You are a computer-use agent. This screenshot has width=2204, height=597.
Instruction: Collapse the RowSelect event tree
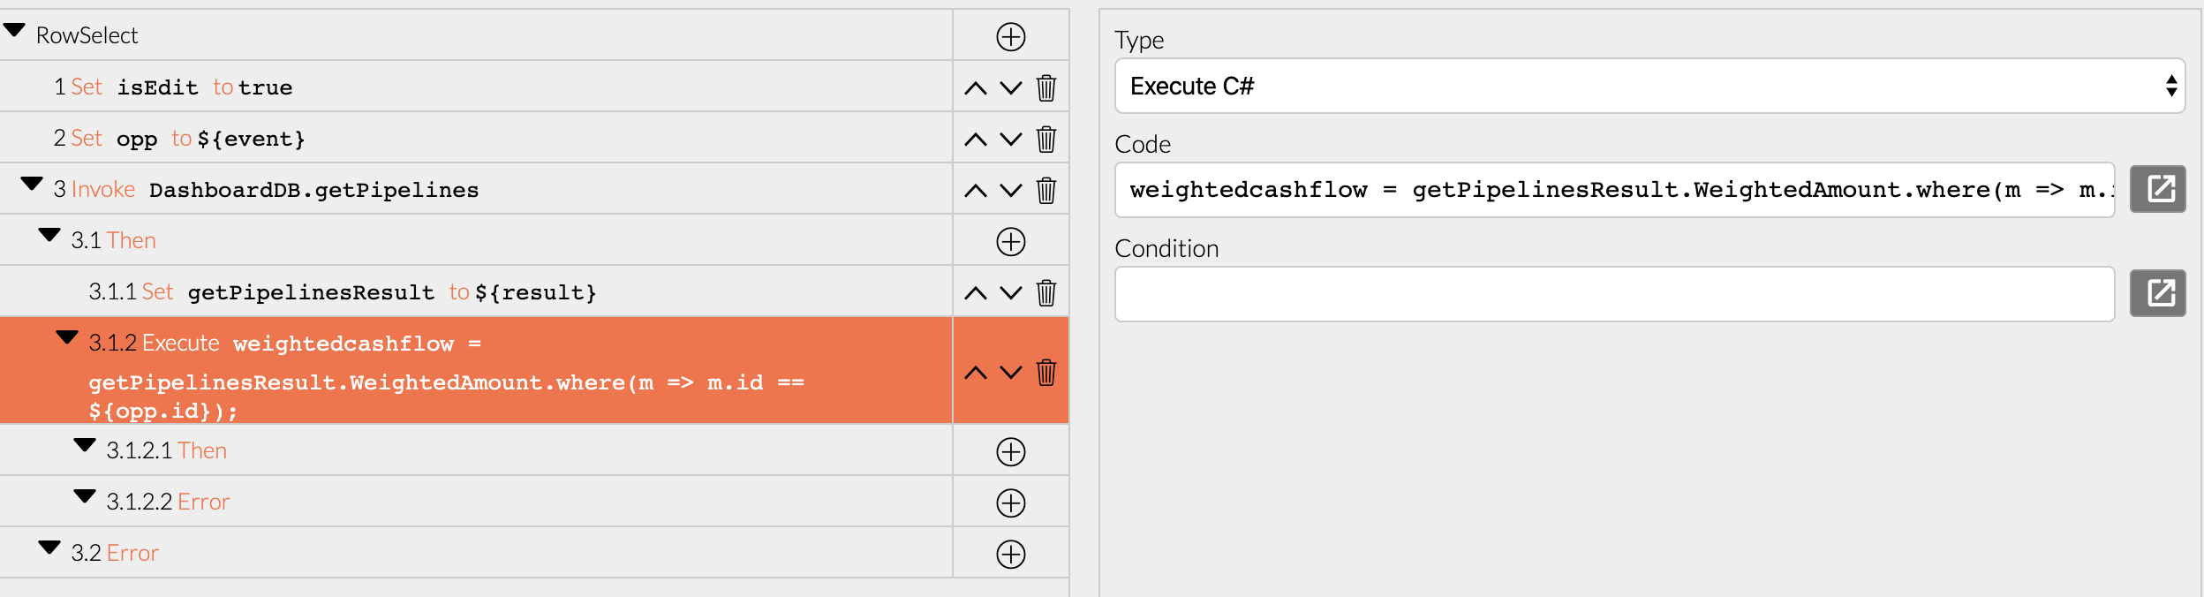click(14, 30)
